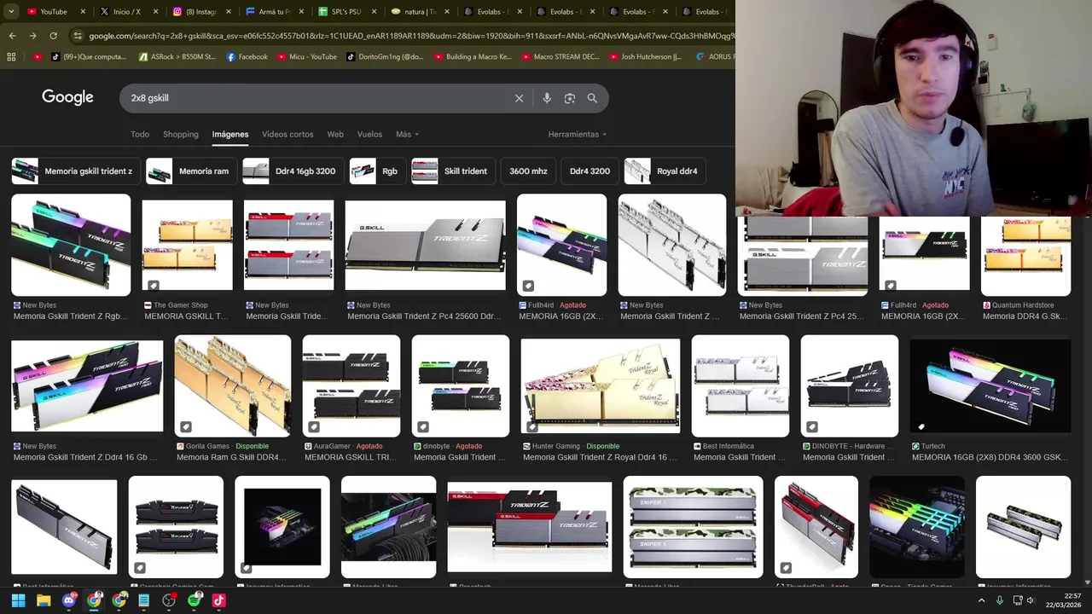Open the site information icon in the address bar
Image resolution: width=1092 pixels, height=614 pixels.
pos(78,36)
